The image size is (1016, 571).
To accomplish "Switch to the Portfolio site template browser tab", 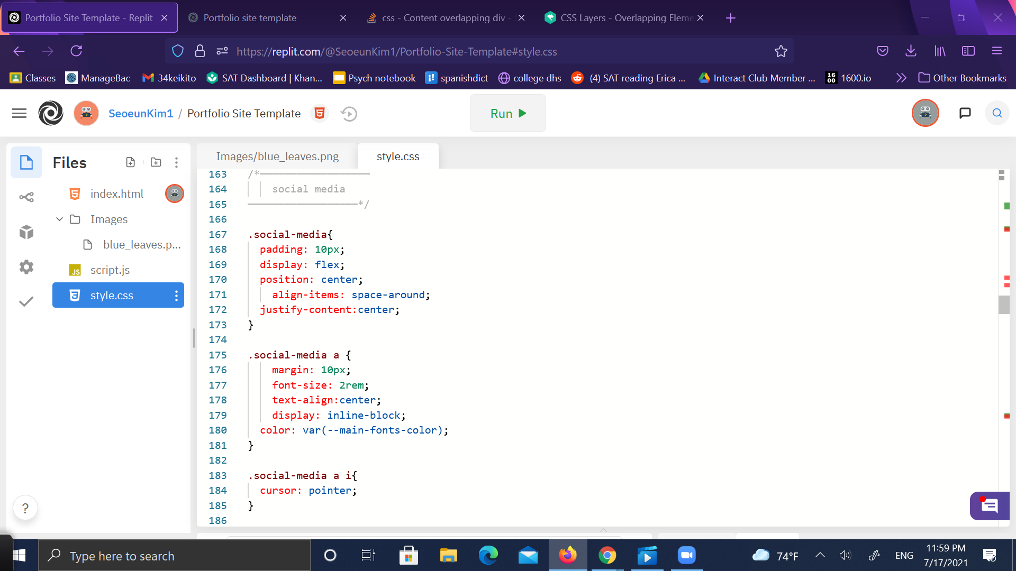I will [250, 18].
